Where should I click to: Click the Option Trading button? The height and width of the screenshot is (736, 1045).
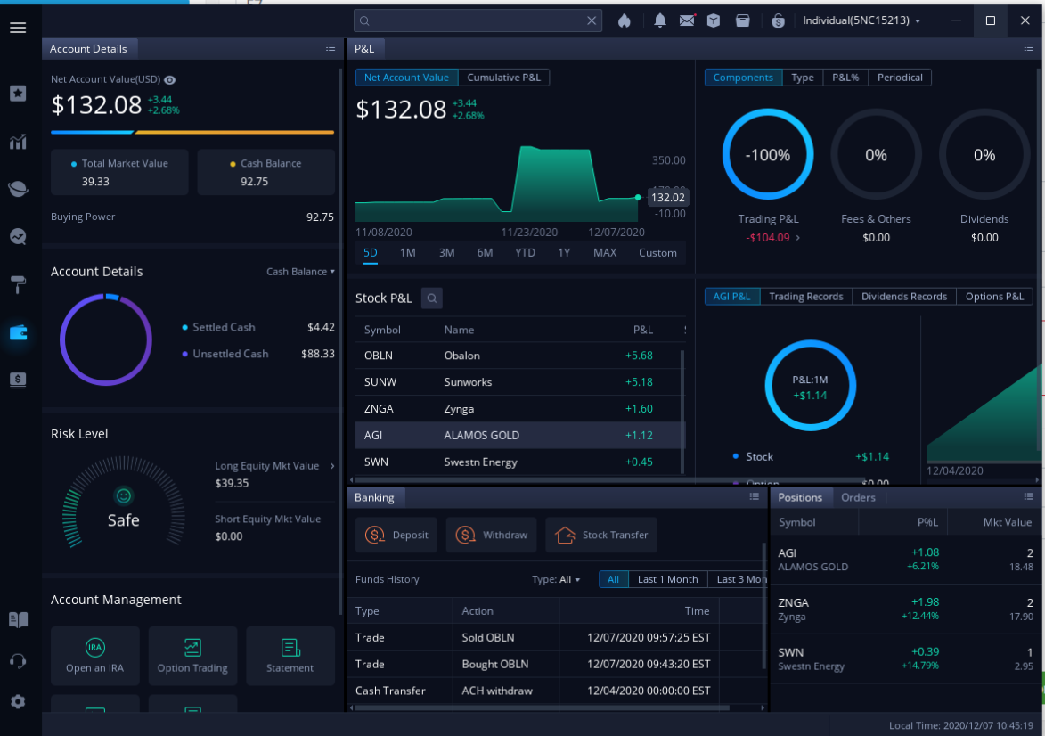click(x=192, y=656)
